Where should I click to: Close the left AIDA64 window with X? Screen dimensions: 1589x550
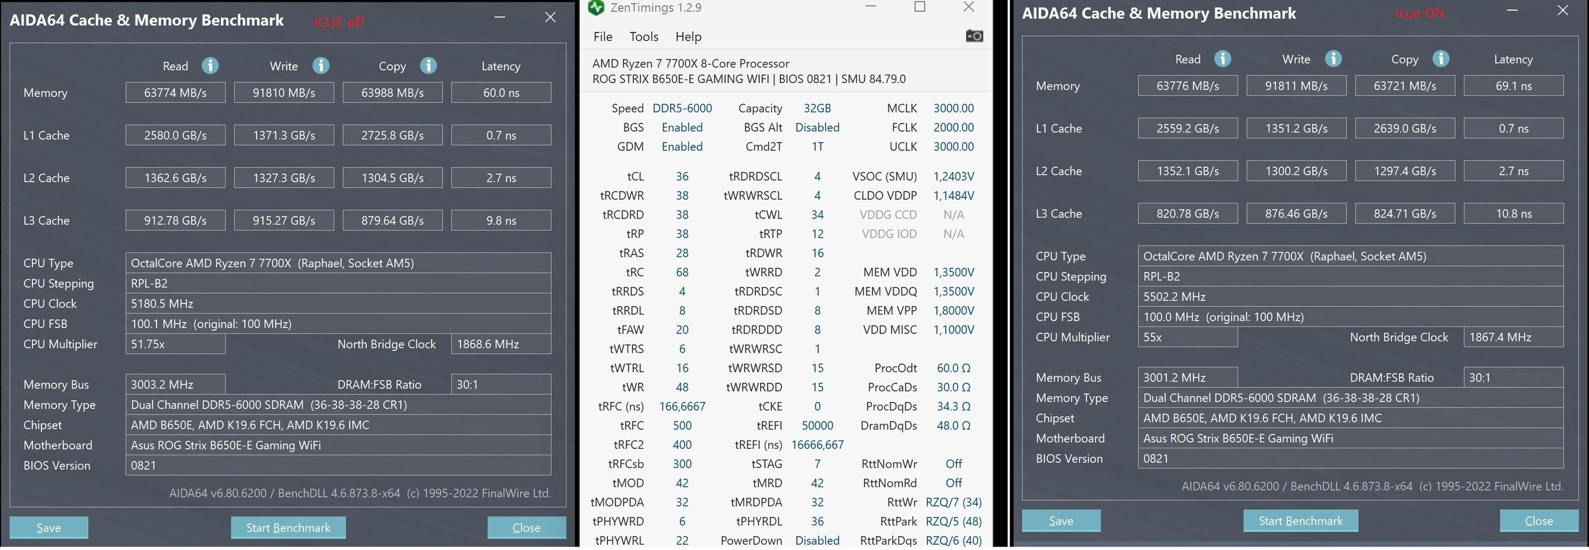click(550, 17)
